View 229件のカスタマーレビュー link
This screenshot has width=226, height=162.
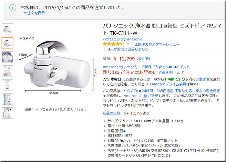(157, 44)
